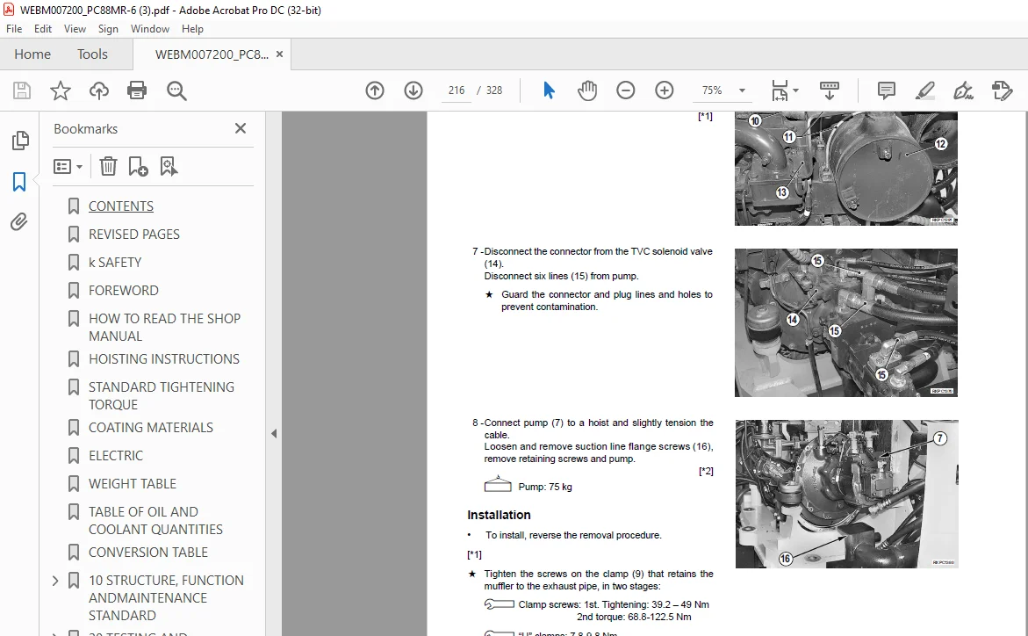The height and width of the screenshot is (636, 1028).
Task: Open the Page Thumbnails panel icon
Action: tap(20, 140)
